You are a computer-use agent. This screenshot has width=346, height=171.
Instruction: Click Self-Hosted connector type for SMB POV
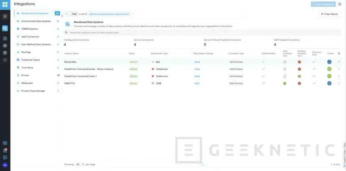pos(236,83)
